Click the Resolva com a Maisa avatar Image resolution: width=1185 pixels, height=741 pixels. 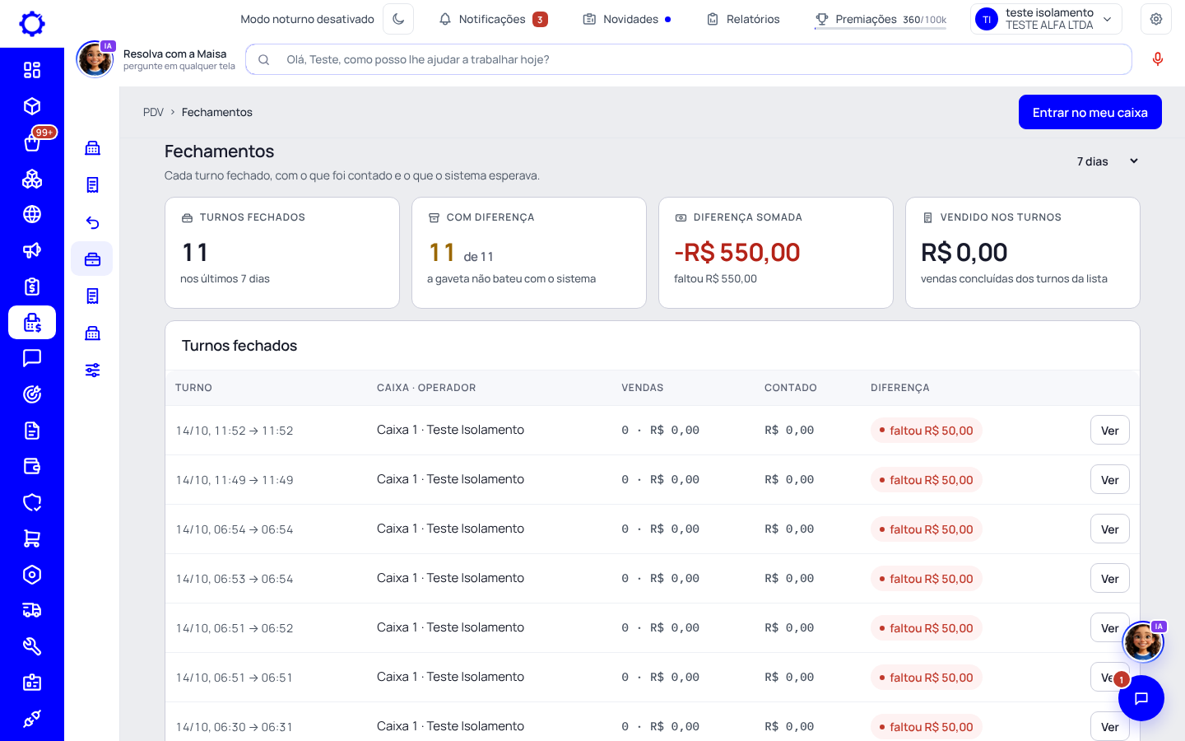[95, 59]
